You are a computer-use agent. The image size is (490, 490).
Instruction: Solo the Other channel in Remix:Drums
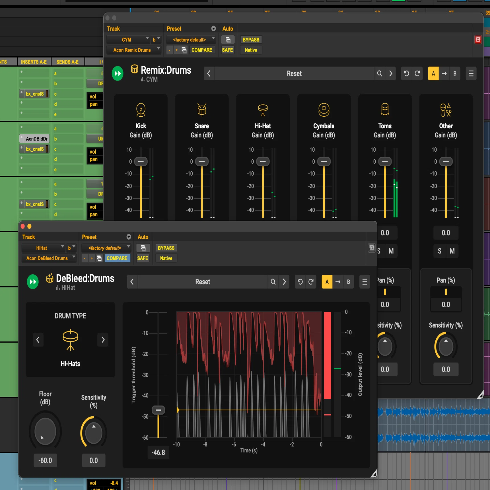(440, 251)
